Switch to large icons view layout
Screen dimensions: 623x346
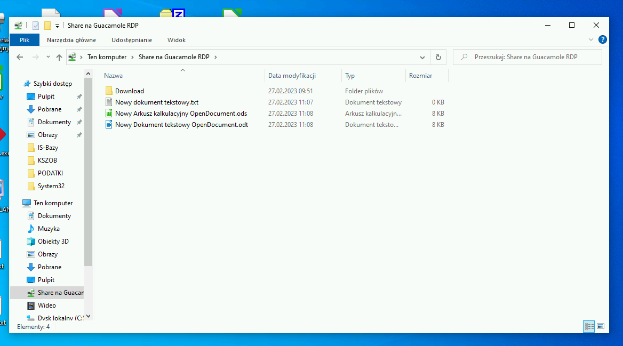click(601, 326)
